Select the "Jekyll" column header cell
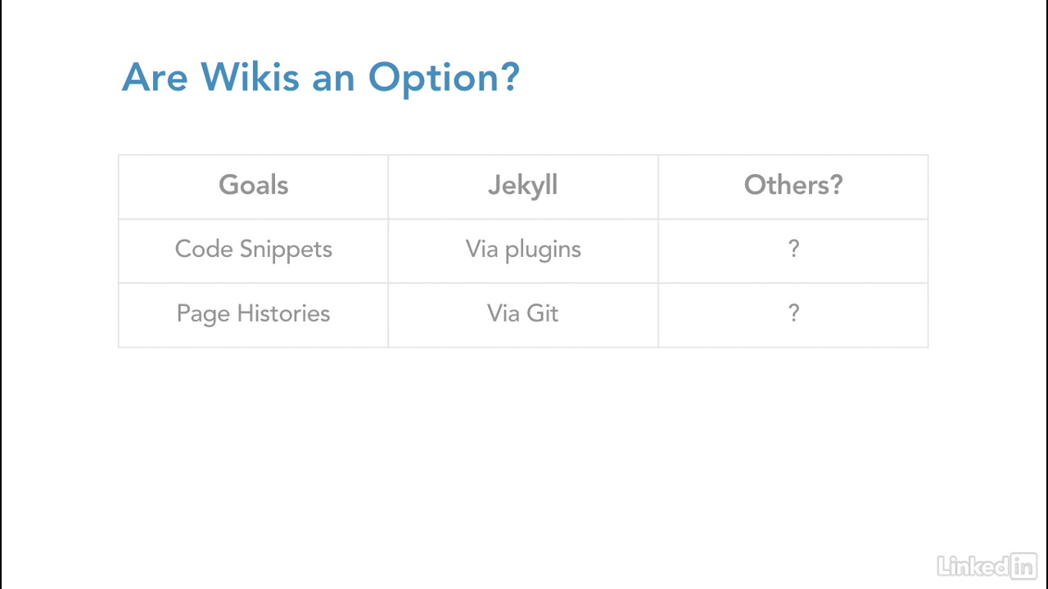Image resolution: width=1048 pixels, height=589 pixels. [522, 186]
